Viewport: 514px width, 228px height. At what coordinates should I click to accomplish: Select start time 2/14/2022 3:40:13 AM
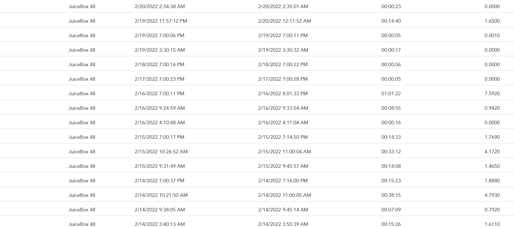(x=160, y=224)
